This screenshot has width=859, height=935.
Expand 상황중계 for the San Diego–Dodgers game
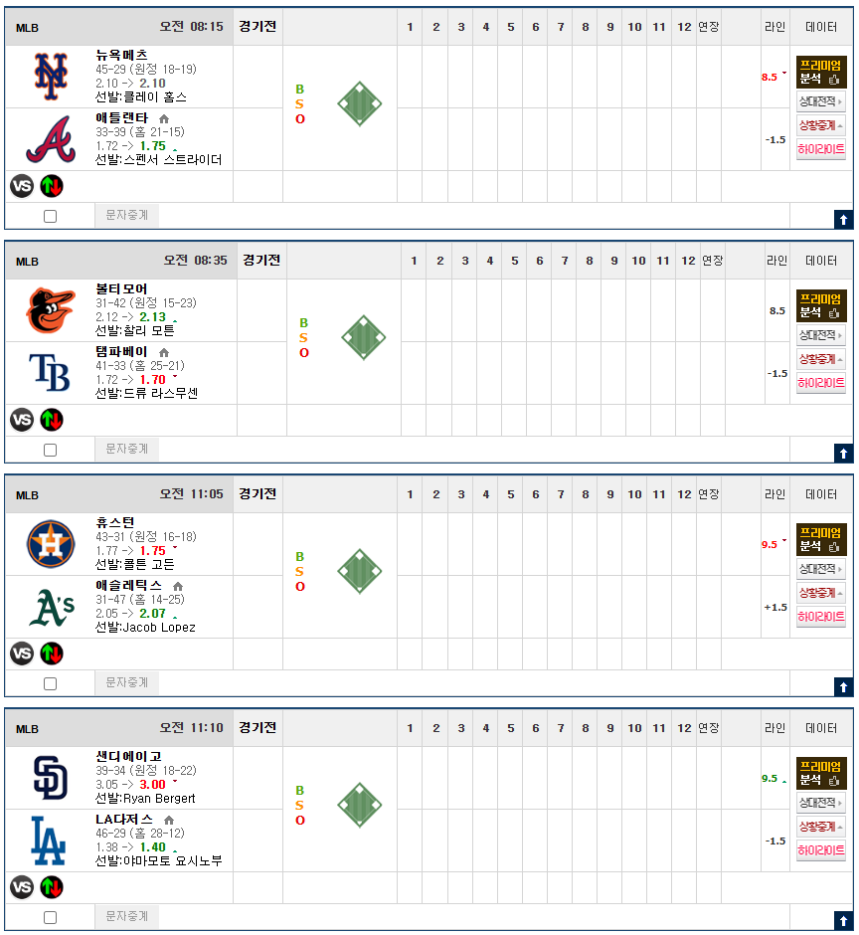pyautogui.click(x=820, y=827)
